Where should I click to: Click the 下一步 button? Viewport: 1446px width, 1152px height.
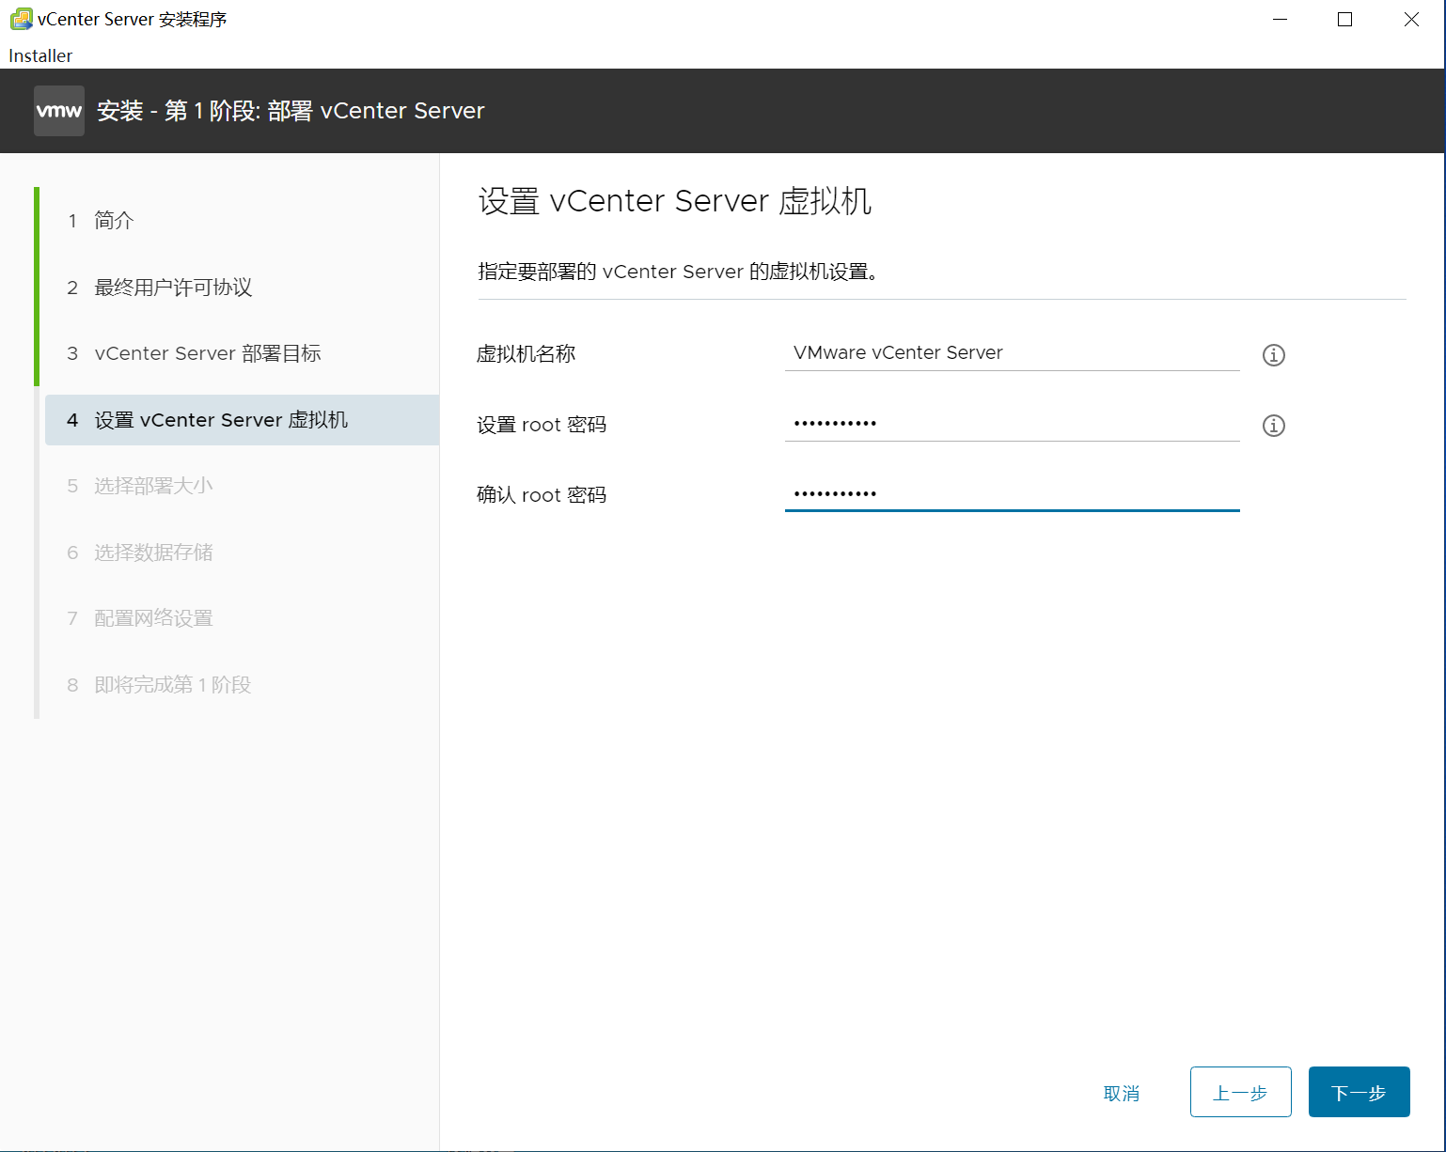[1359, 1092]
